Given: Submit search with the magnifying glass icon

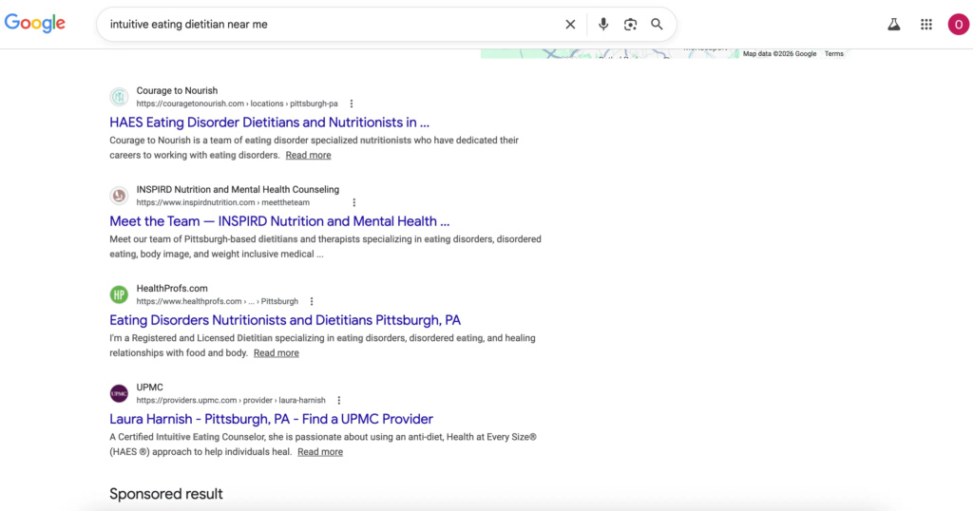Looking at the screenshot, I should click(x=657, y=24).
